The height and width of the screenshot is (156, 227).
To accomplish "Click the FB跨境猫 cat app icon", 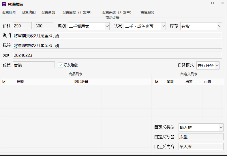I will coord(4,4).
